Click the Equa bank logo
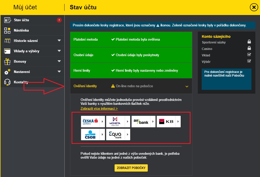This screenshot has height=177, width=260. pos(116,135)
